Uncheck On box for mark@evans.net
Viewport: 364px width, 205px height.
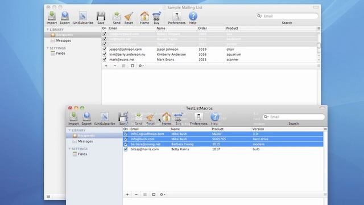point(105,59)
